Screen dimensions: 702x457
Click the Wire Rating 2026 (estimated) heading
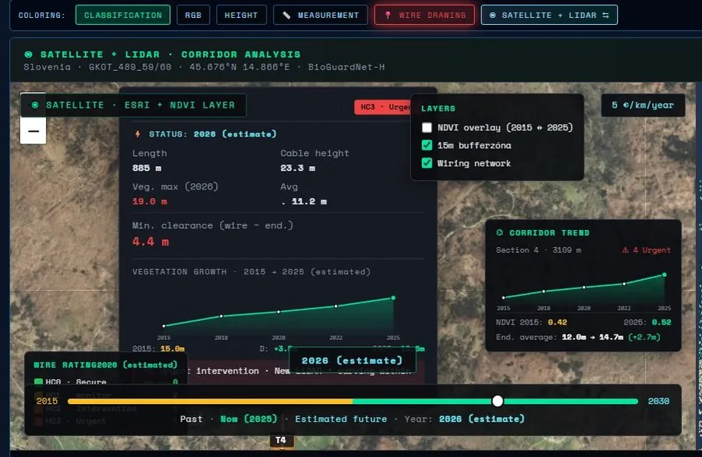click(105, 365)
